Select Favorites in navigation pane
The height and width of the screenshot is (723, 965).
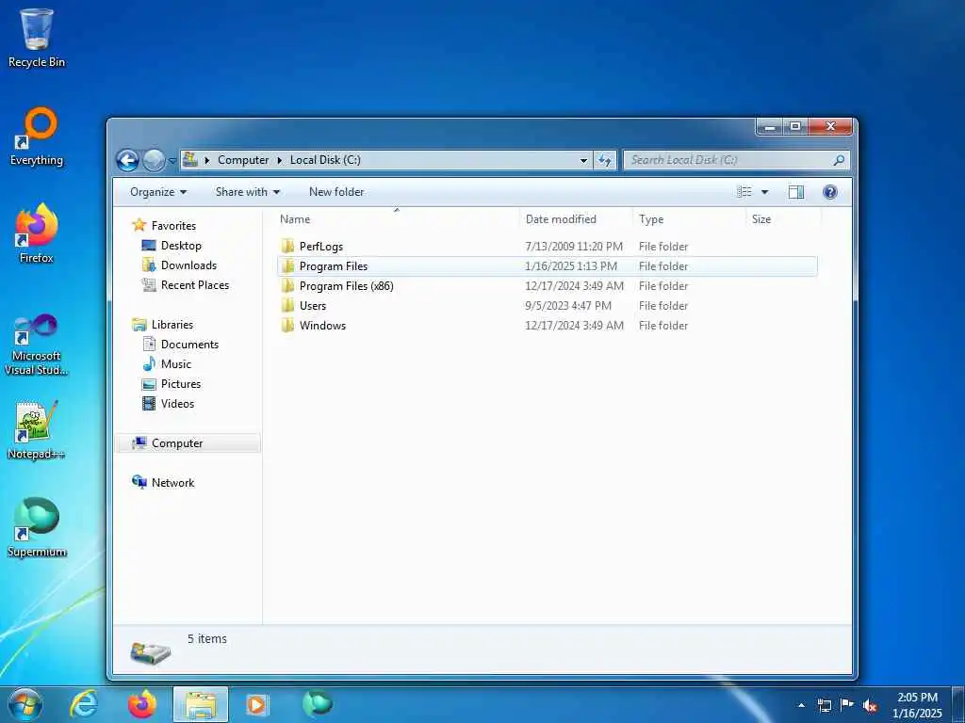(x=173, y=226)
